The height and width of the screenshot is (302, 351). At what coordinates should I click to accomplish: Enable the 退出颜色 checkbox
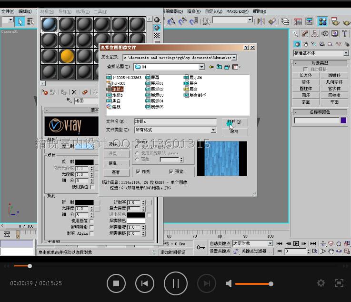(x=149, y=215)
